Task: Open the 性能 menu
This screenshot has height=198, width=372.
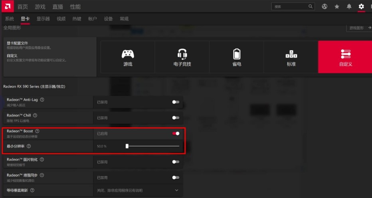Action: [75, 7]
